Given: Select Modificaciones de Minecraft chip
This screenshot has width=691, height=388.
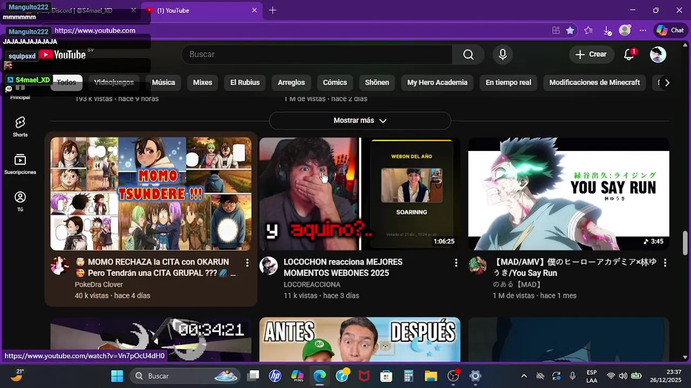Looking at the screenshot, I should (x=594, y=82).
